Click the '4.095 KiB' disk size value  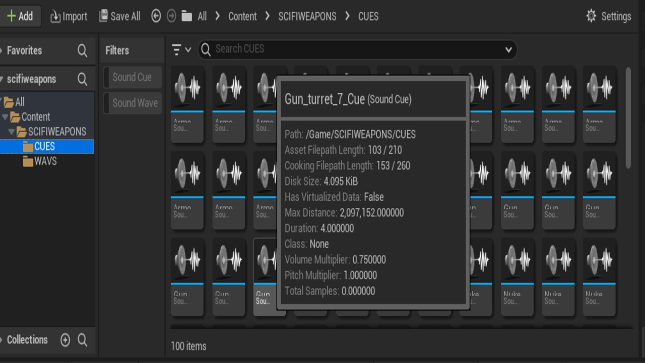pyautogui.click(x=341, y=181)
